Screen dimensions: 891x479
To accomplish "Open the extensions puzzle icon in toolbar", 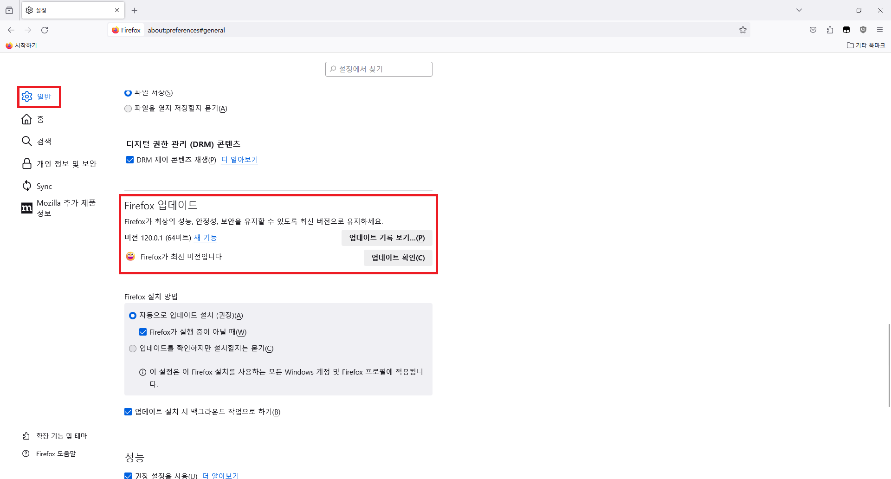I will (x=830, y=30).
